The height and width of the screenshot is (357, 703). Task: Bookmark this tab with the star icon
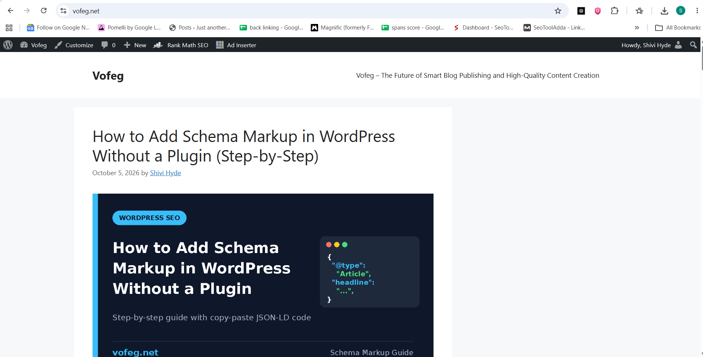558,11
